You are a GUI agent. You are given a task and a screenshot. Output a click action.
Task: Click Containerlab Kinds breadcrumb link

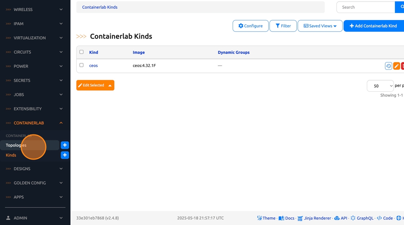coord(100,7)
